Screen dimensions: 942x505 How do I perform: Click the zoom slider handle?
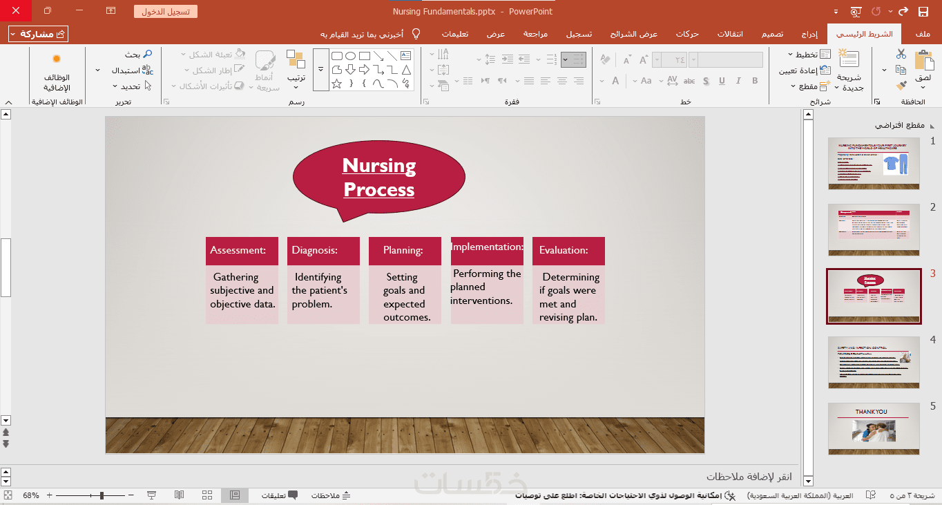coord(102,495)
